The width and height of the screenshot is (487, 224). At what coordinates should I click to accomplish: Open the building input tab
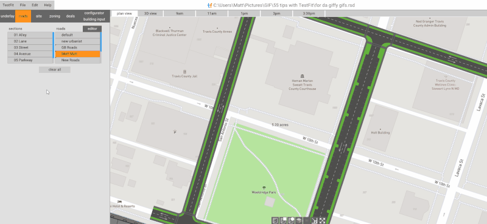pos(94,19)
